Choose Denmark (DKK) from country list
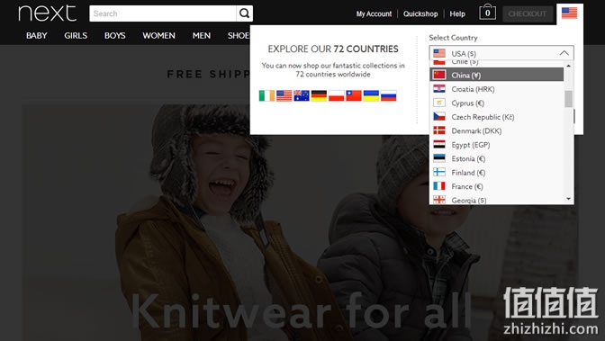This screenshot has height=341, width=605. (x=497, y=130)
